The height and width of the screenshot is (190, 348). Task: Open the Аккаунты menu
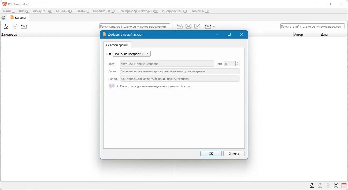pos(42,11)
